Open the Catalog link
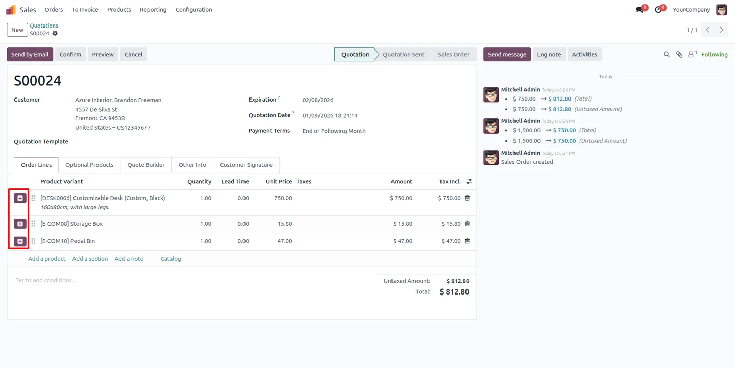The width and height of the screenshot is (735, 368). point(170,259)
